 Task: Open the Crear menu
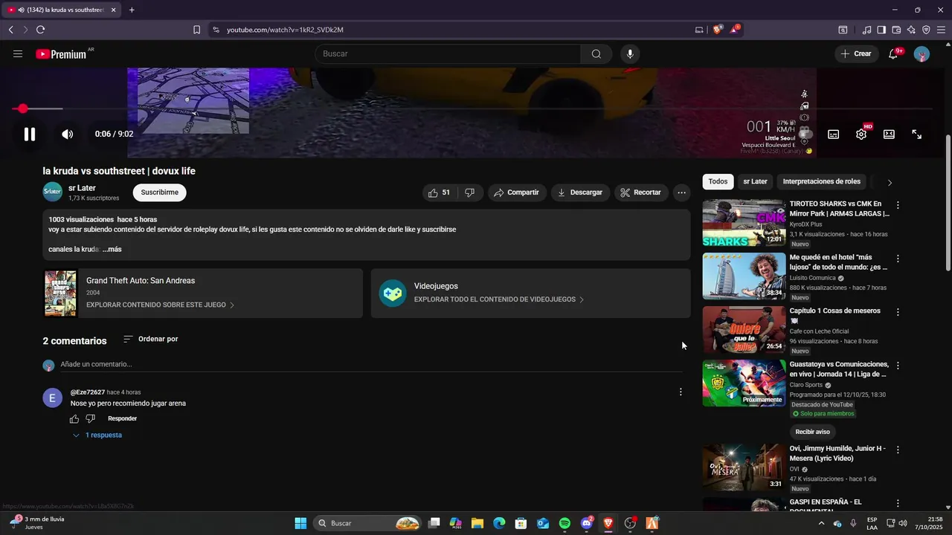point(855,53)
